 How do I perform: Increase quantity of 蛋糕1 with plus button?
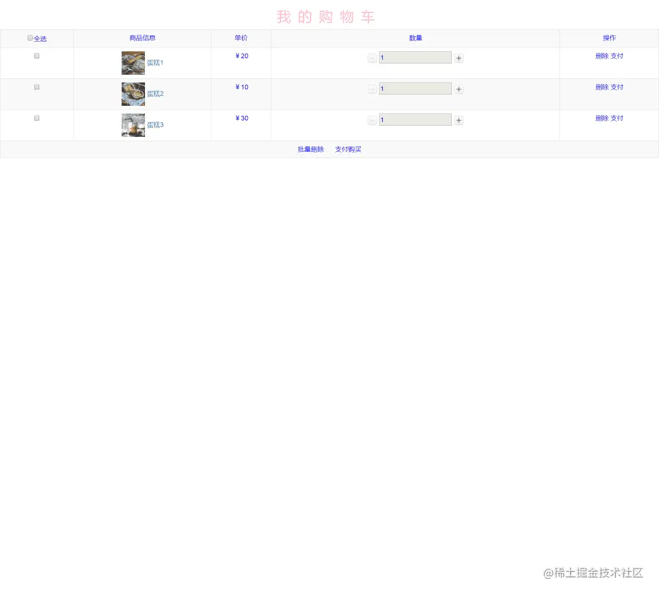click(x=459, y=58)
